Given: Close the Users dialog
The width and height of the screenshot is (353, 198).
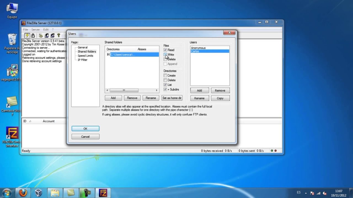Looking at the screenshot, I should (x=229, y=33).
